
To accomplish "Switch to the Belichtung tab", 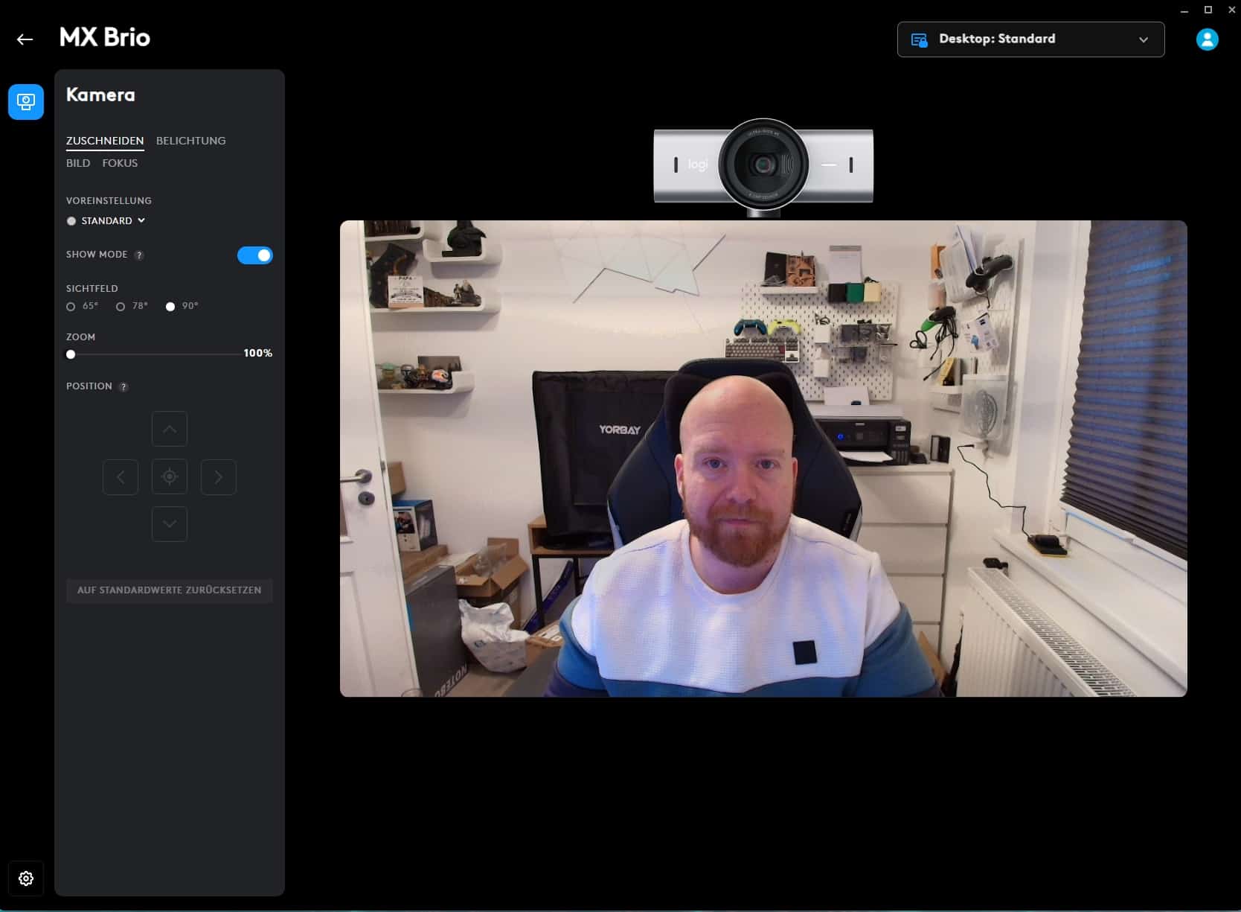I will (x=190, y=141).
